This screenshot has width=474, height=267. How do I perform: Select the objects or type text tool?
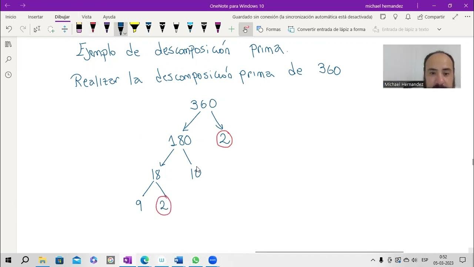pyautogui.click(x=37, y=29)
